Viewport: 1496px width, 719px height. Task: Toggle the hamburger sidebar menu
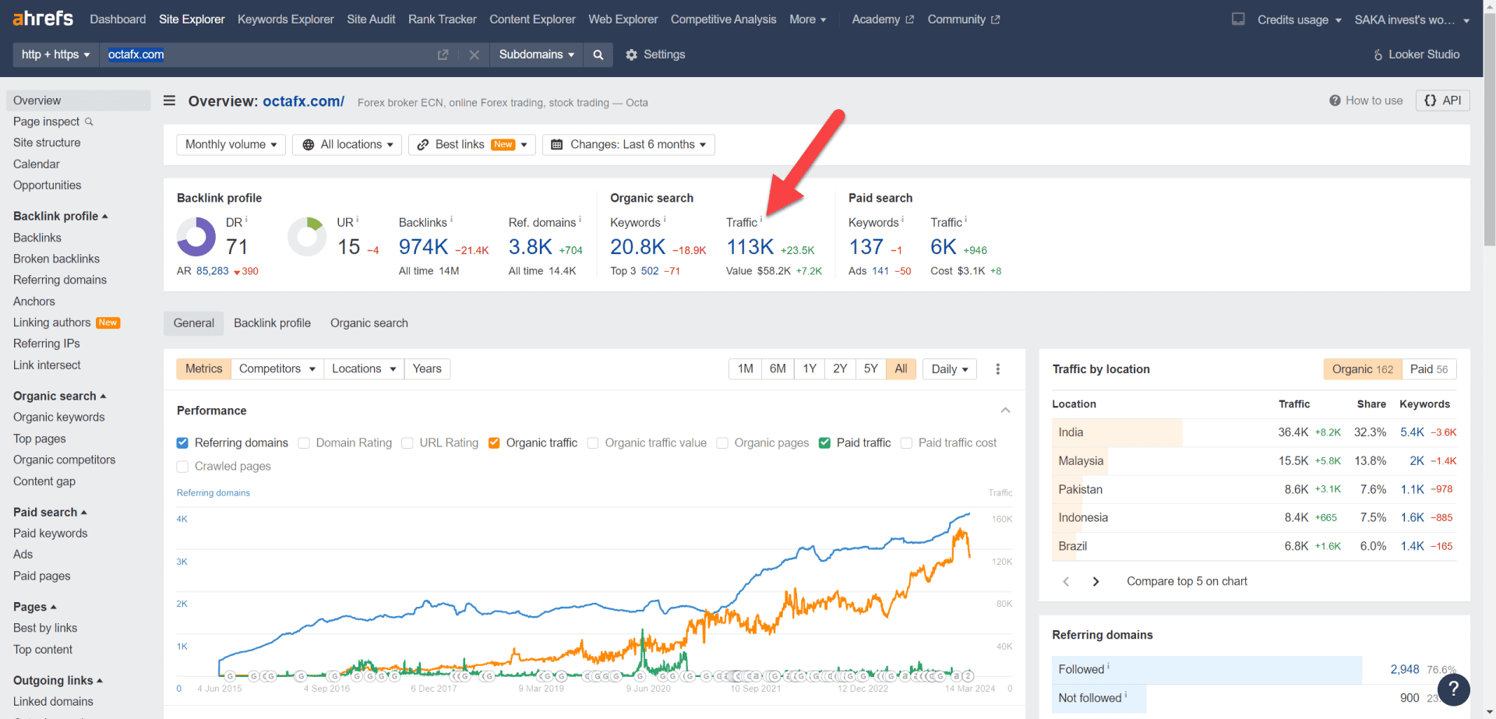pos(169,100)
